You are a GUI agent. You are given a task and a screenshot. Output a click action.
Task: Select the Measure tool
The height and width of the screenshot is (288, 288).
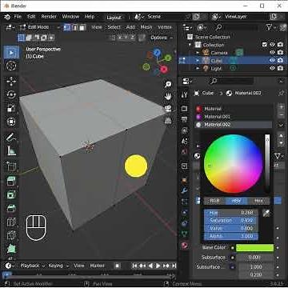point(11,150)
